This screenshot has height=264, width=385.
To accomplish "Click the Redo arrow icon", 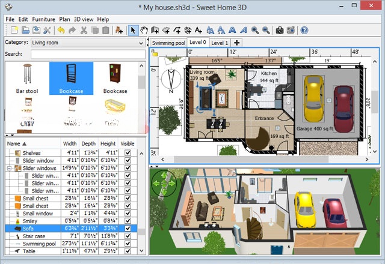I will [x=72, y=31].
